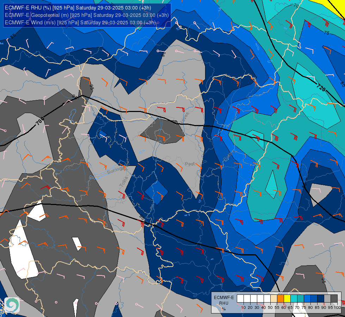Click the Somogy region label
The width and height of the screenshot is (345, 317).
point(116,170)
